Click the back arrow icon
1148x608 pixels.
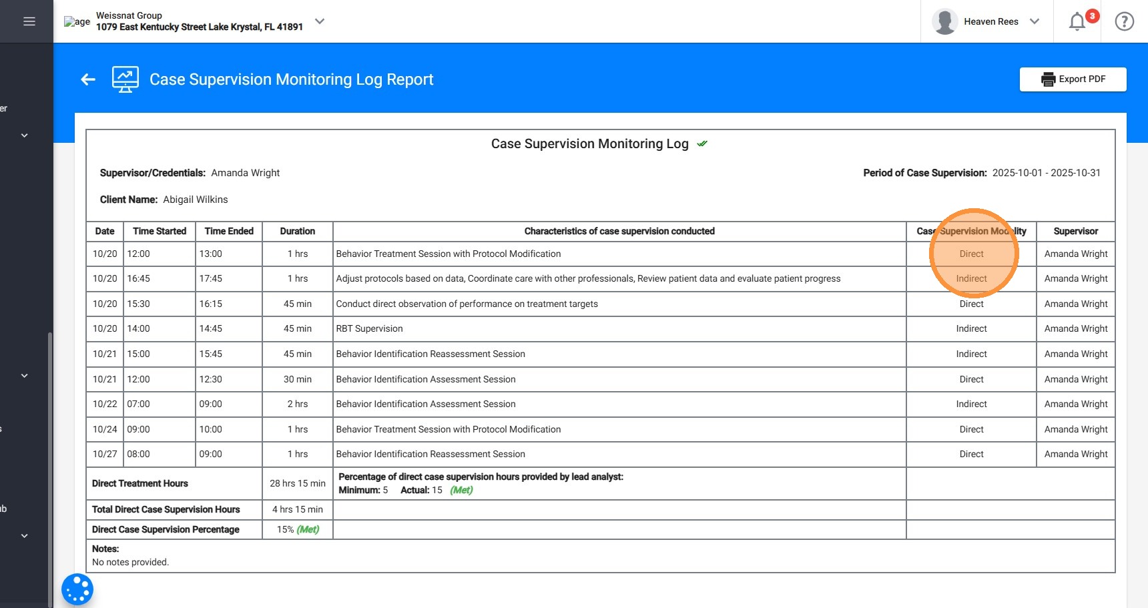pyautogui.click(x=88, y=79)
